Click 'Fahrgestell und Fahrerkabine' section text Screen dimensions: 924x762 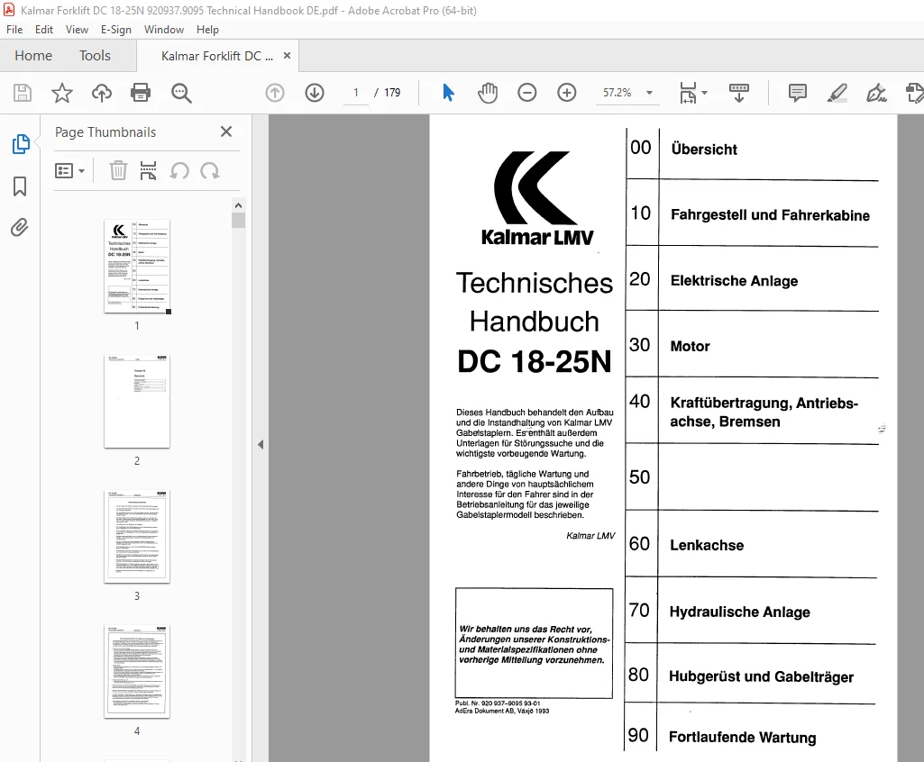pos(770,215)
